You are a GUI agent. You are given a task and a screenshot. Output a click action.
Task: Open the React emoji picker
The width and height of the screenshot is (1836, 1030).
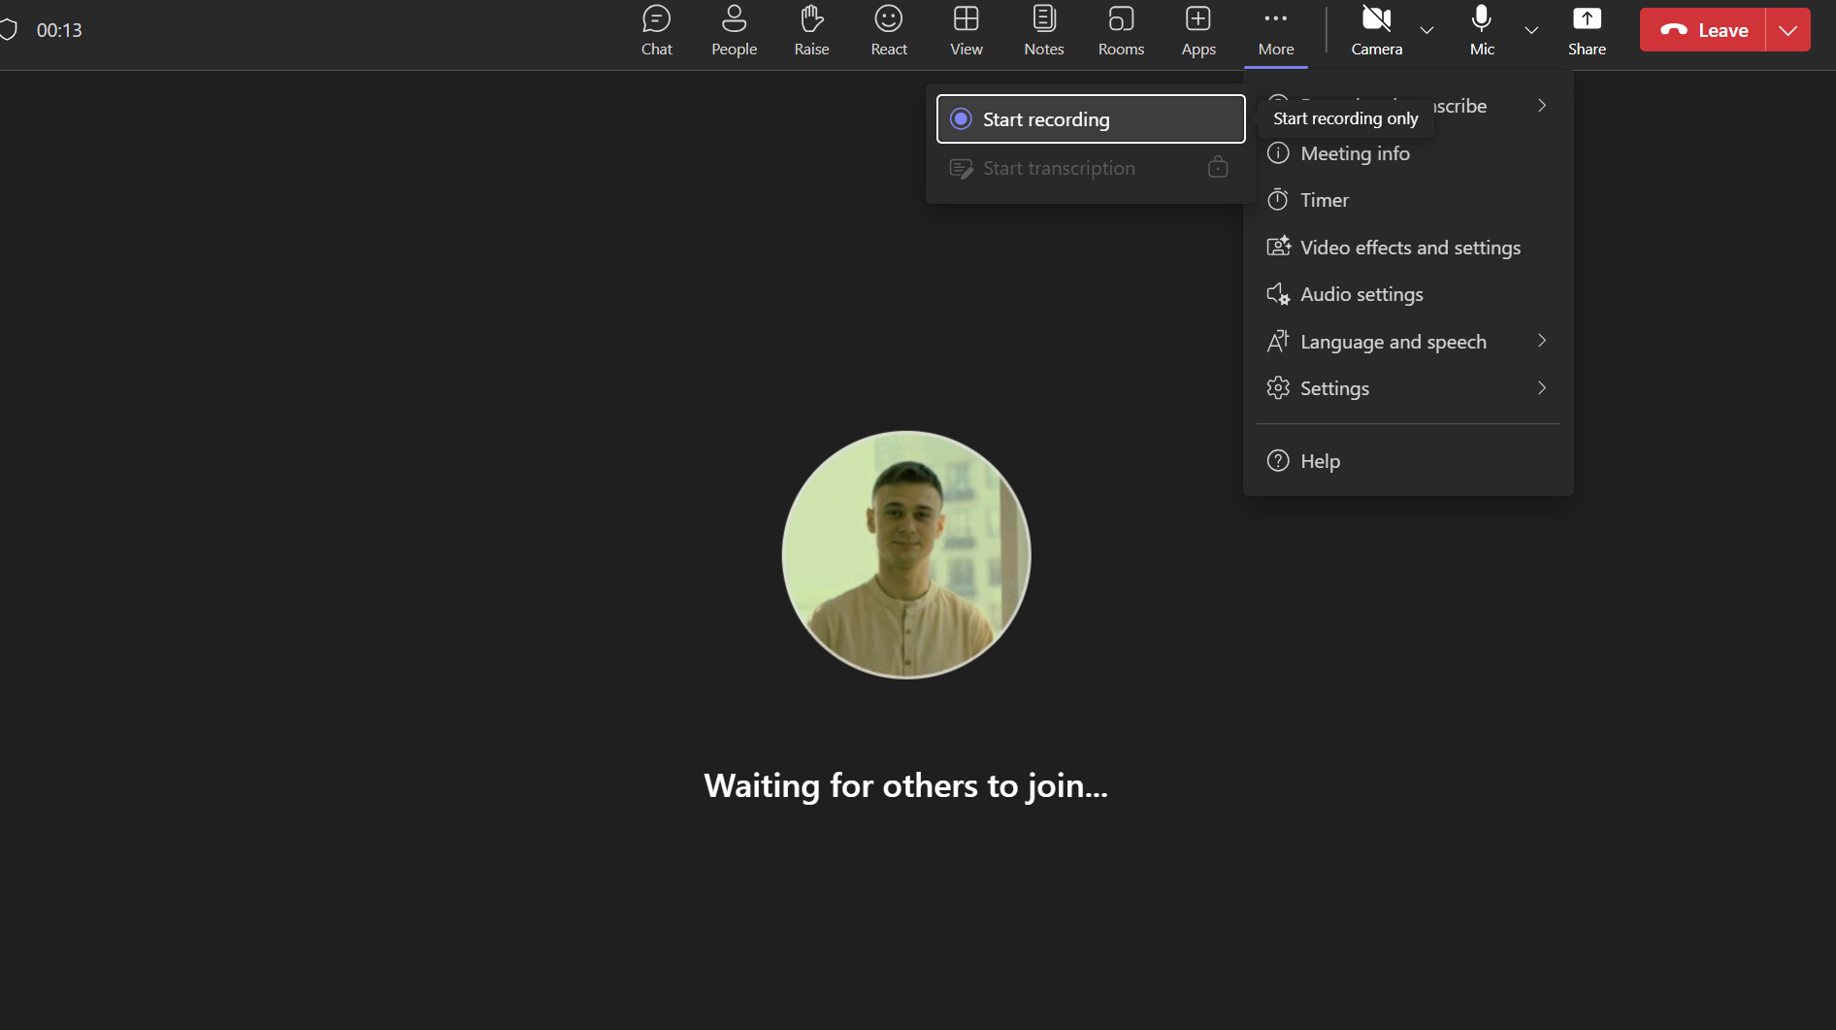888,30
